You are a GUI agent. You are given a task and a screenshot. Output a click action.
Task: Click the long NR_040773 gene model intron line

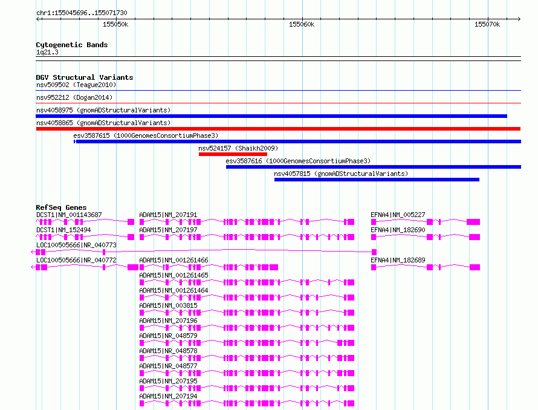pyautogui.click(x=237, y=251)
